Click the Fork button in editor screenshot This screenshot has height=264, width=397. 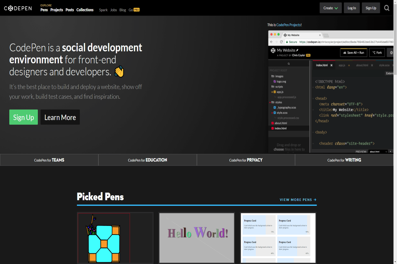coord(377,53)
